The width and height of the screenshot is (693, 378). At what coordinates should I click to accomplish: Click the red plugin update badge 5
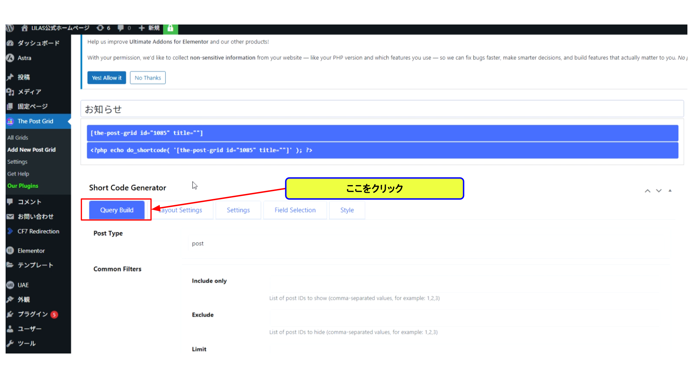(54, 314)
